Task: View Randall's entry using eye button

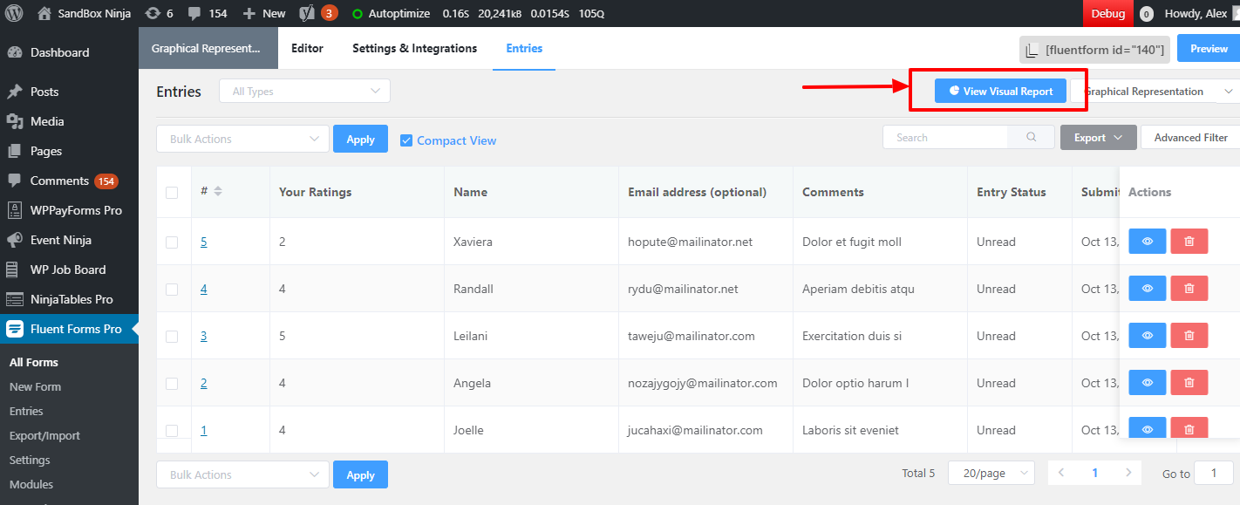Action: [x=1148, y=289]
